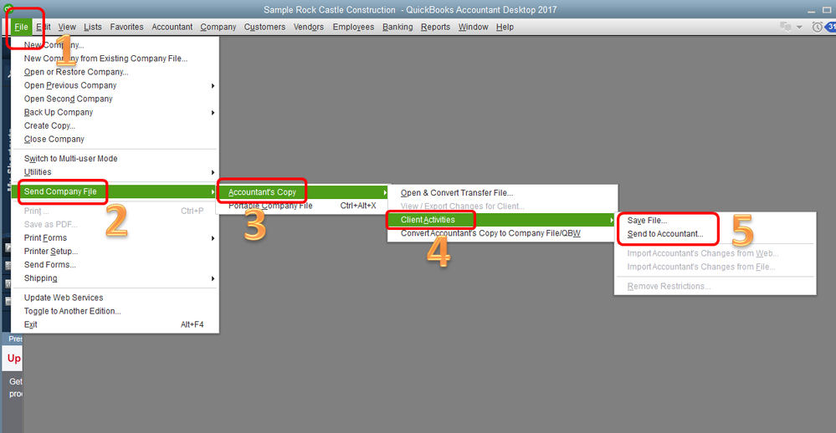Click the chat bubbles icon in menu bar
The height and width of the screenshot is (433, 836).
tap(785, 27)
